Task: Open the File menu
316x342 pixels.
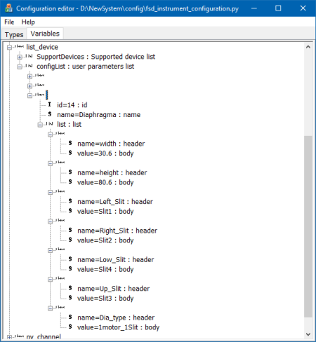Action: pos(9,22)
